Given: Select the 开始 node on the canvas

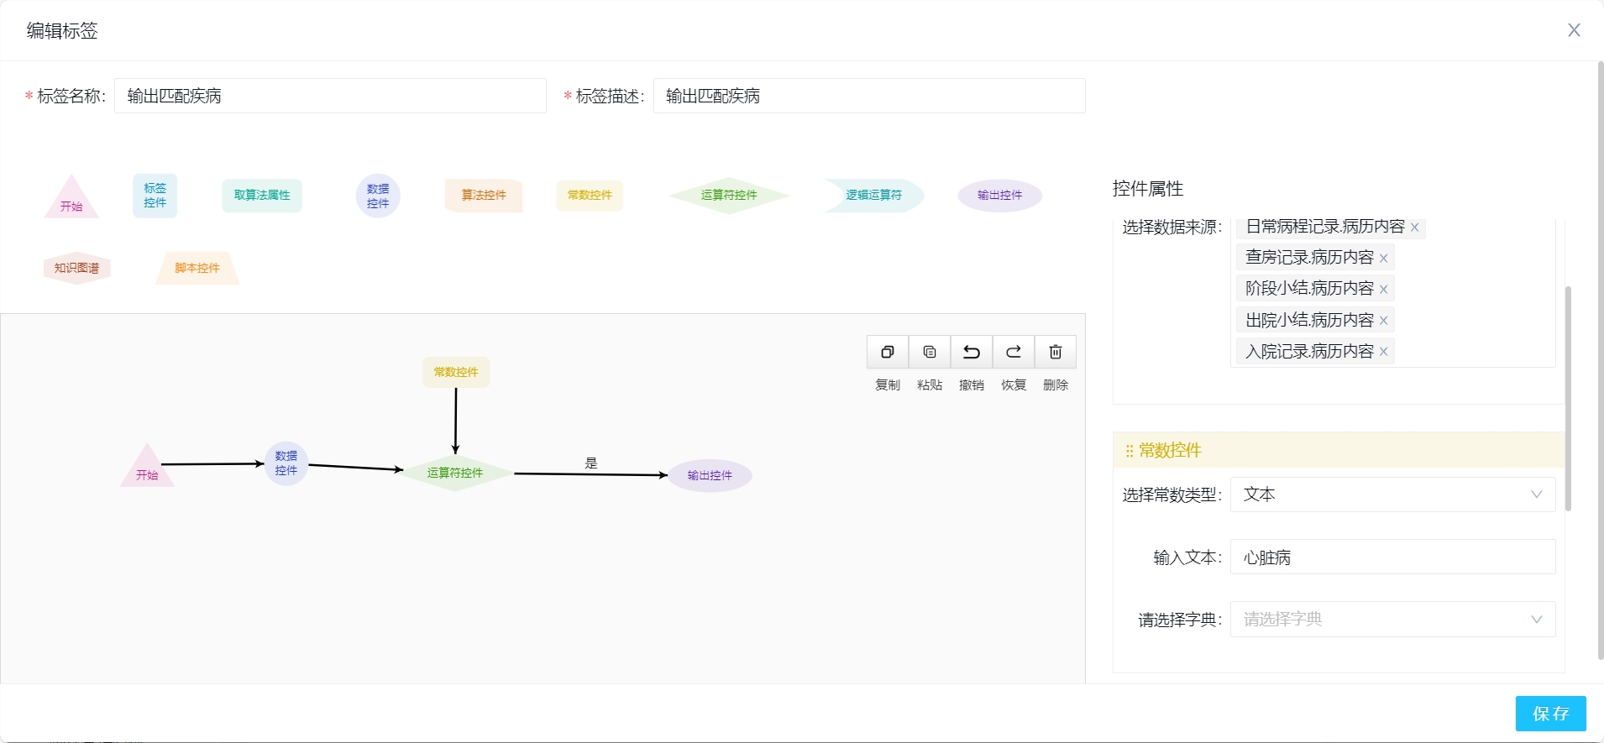Looking at the screenshot, I should pos(147,468).
